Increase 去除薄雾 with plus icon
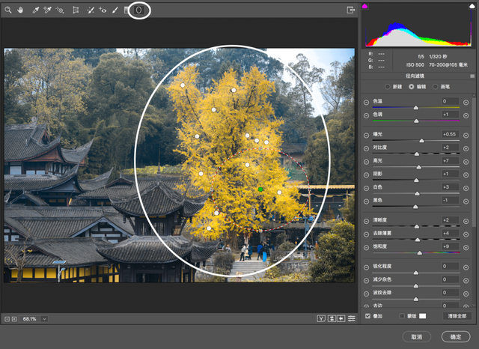The image size is (479, 349). 466,234
